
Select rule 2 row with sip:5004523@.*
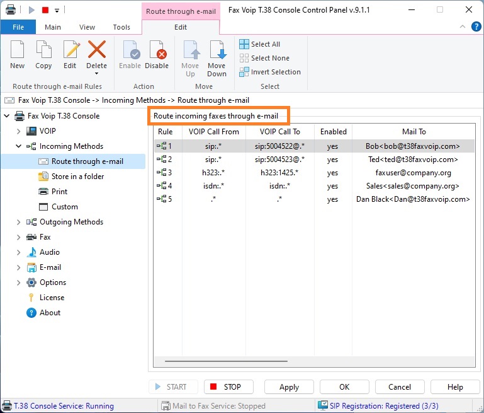pyautogui.click(x=314, y=160)
